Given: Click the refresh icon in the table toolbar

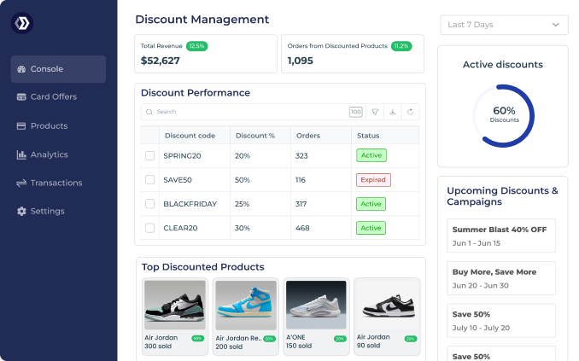Looking at the screenshot, I should coord(410,112).
